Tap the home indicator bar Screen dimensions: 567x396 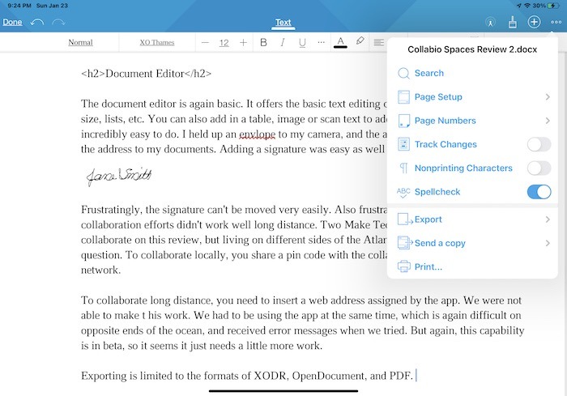click(x=283, y=391)
